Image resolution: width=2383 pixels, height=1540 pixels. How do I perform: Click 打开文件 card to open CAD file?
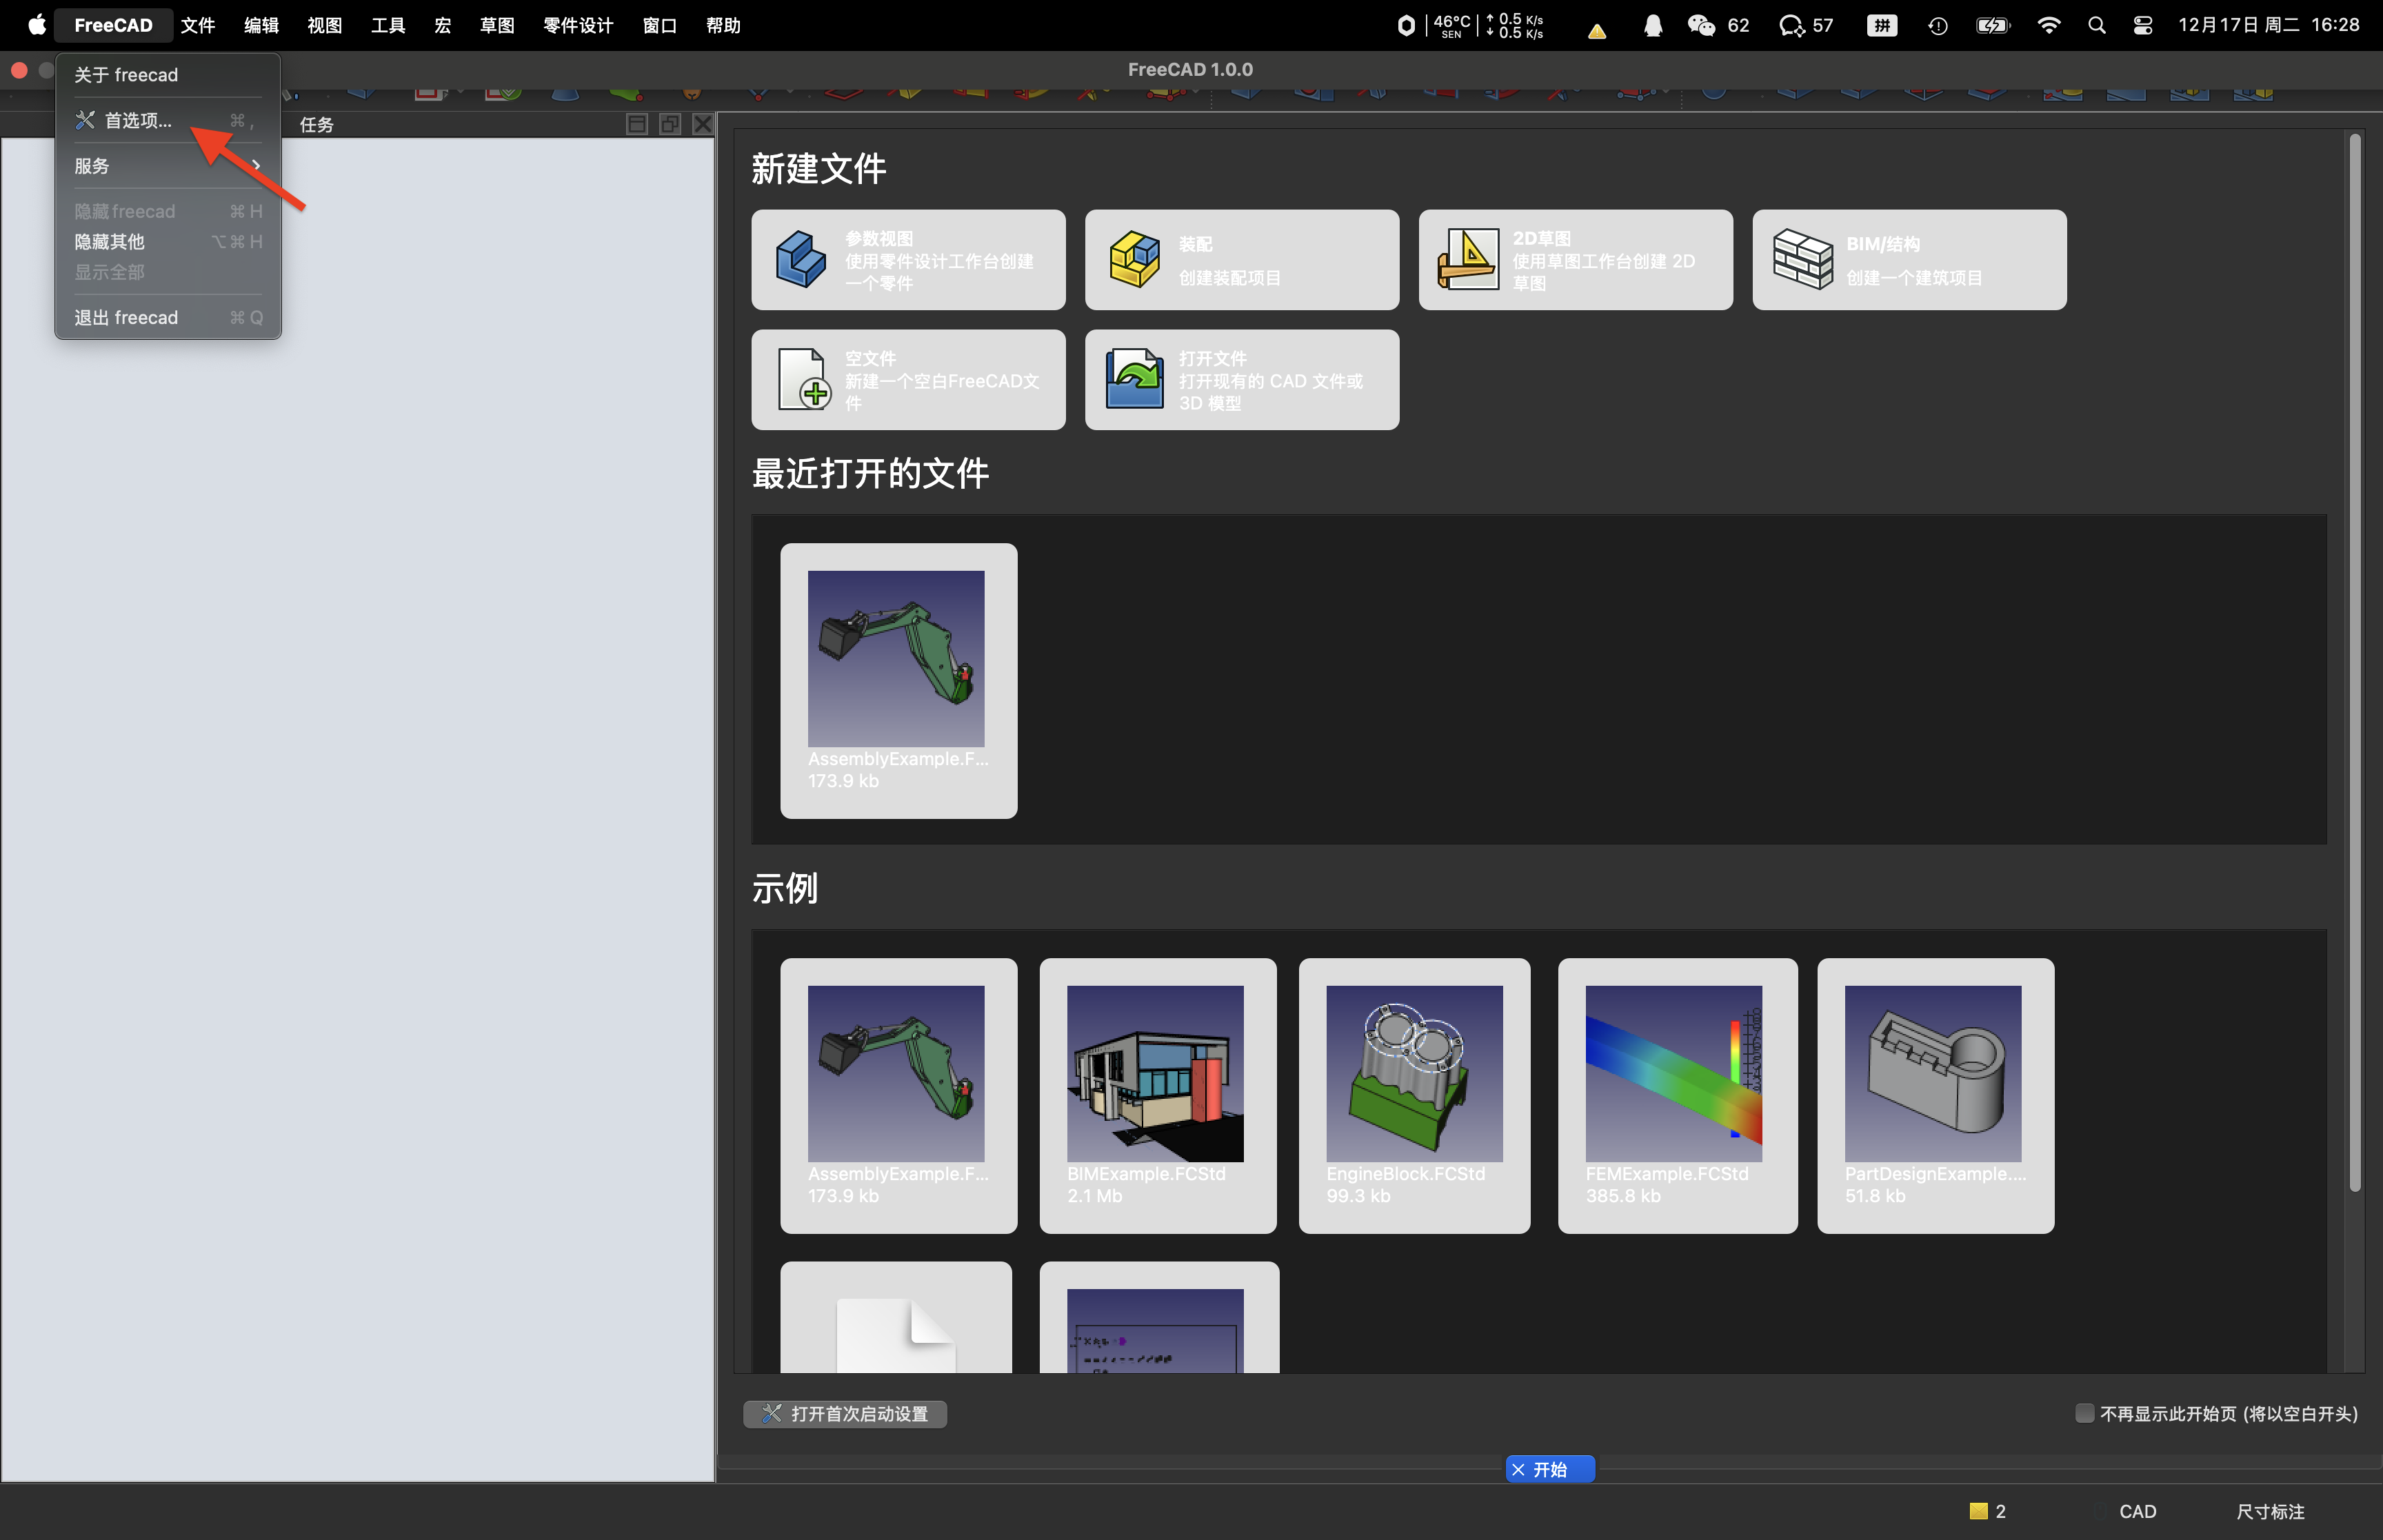click(1242, 380)
